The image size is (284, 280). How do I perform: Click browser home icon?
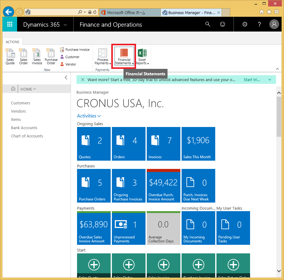coord(262,12)
